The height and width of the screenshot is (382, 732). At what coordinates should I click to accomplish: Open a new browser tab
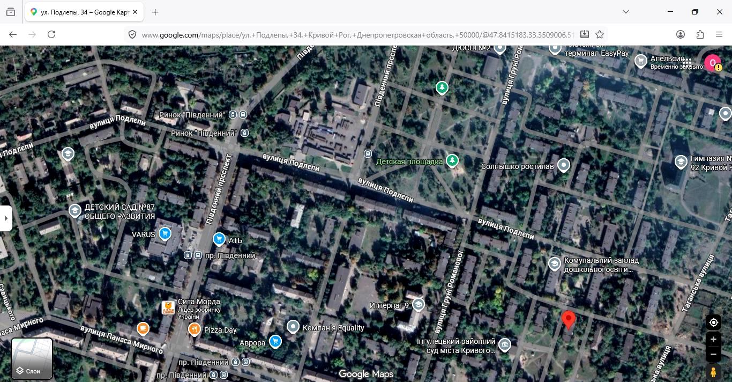155,12
